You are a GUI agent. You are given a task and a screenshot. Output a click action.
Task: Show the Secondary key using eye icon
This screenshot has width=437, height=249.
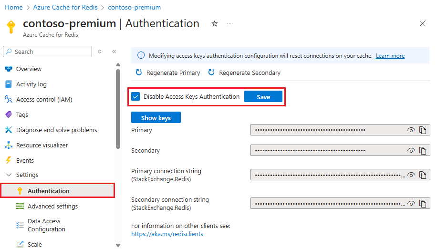tap(411, 151)
